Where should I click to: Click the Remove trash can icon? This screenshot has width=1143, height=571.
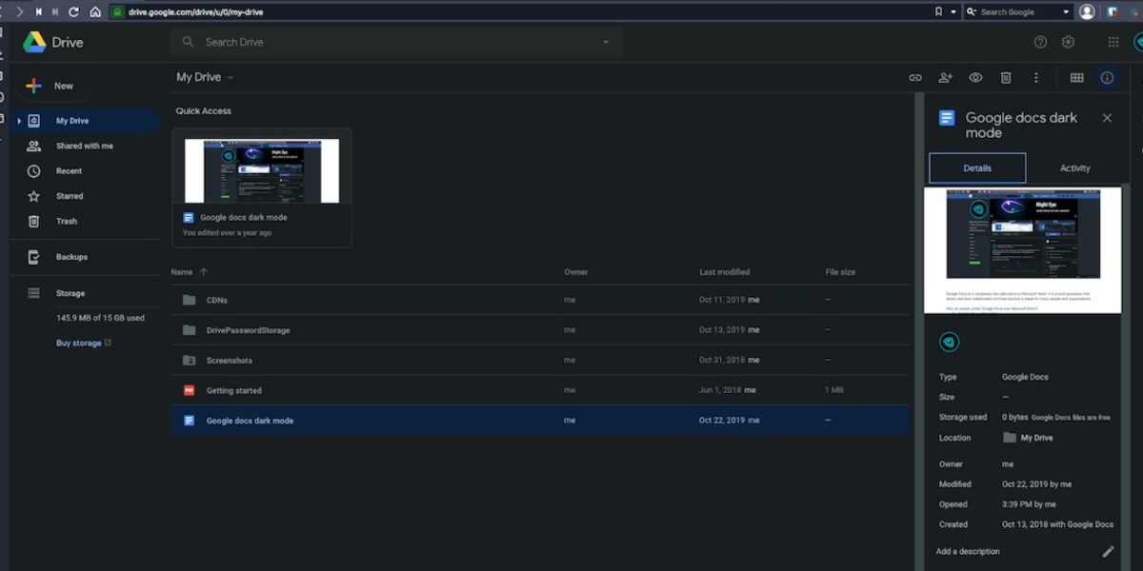pyautogui.click(x=1006, y=78)
